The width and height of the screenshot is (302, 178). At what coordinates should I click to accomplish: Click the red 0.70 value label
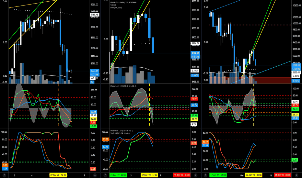(194, 143)
